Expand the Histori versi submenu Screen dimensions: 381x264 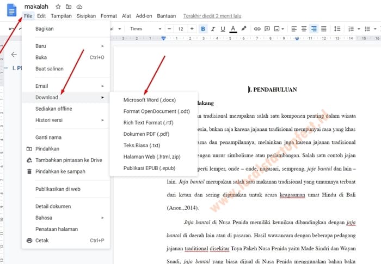[x=66, y=120]
